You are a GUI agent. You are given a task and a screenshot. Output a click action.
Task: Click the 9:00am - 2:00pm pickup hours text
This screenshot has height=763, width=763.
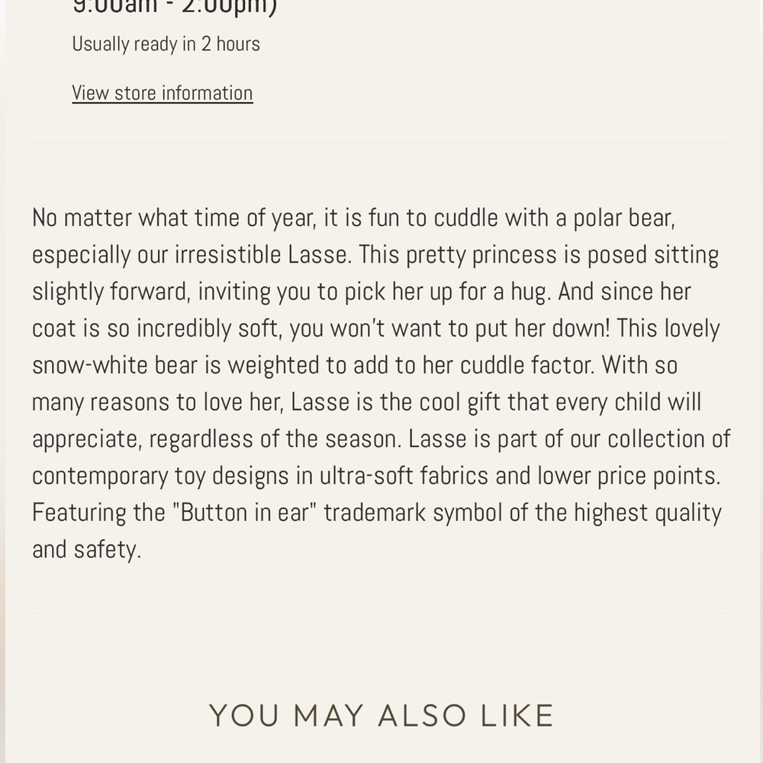point(175,8)
